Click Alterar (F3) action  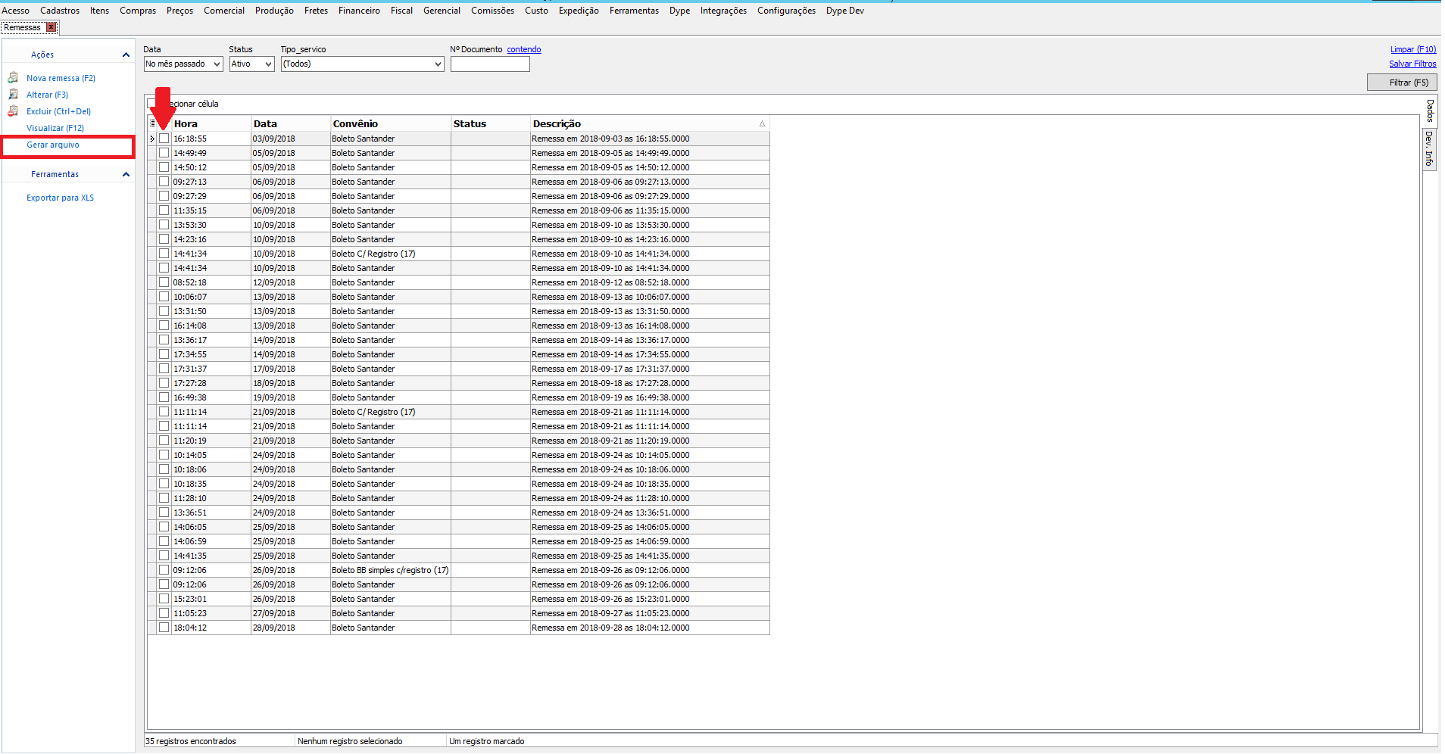(47, 95)
